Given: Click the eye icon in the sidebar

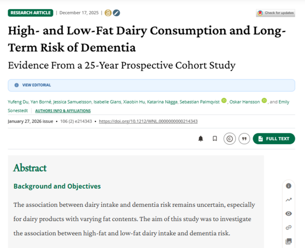Looking at the screenshot, I should [x=289, y=213].
